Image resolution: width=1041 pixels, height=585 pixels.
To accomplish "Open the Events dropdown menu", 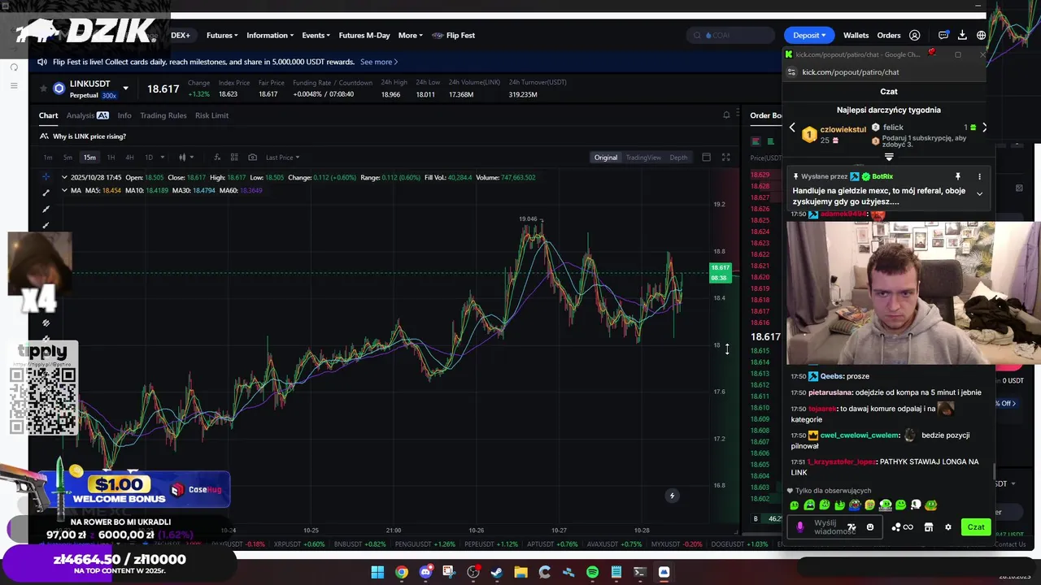I will (316, 36).
